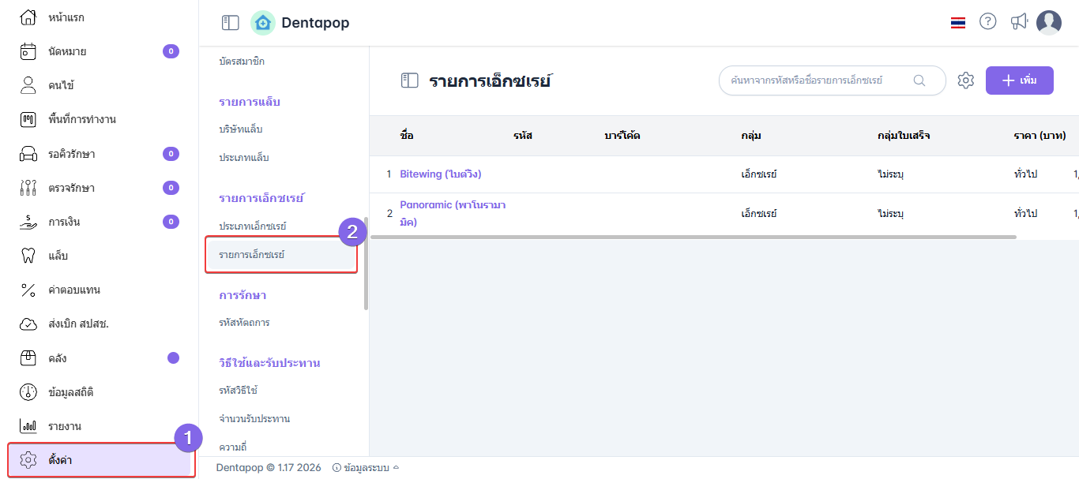Open the user profile avatar menu
Image resolution: width=1079 pixels, height=479 pixels.
[x=1049, y=23]
